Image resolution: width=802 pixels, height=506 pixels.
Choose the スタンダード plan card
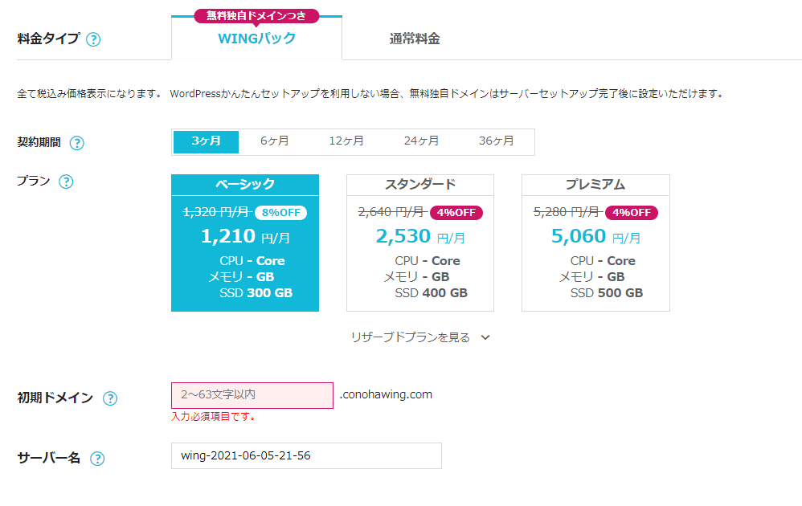[x=420, y=243]
